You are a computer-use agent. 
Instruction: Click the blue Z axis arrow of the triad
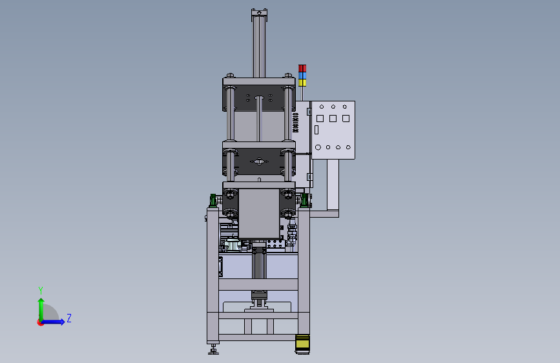54,322
